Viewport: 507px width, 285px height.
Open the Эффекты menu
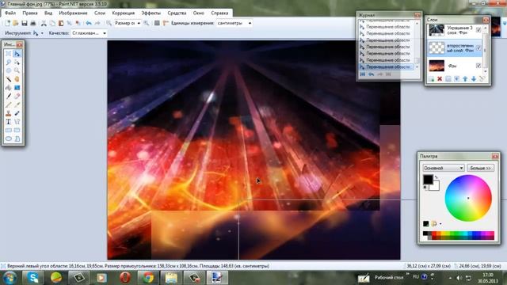point(151,13)
